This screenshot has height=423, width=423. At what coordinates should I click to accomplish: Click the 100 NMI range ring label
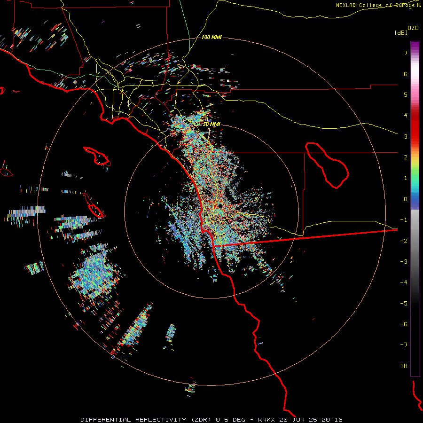(x=211, y=37)
